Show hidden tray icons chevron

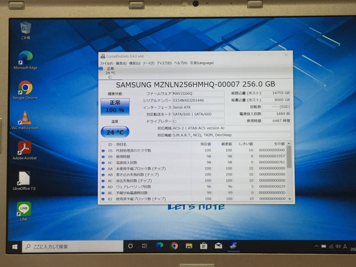pyautogui.click(x=317, y=246)
